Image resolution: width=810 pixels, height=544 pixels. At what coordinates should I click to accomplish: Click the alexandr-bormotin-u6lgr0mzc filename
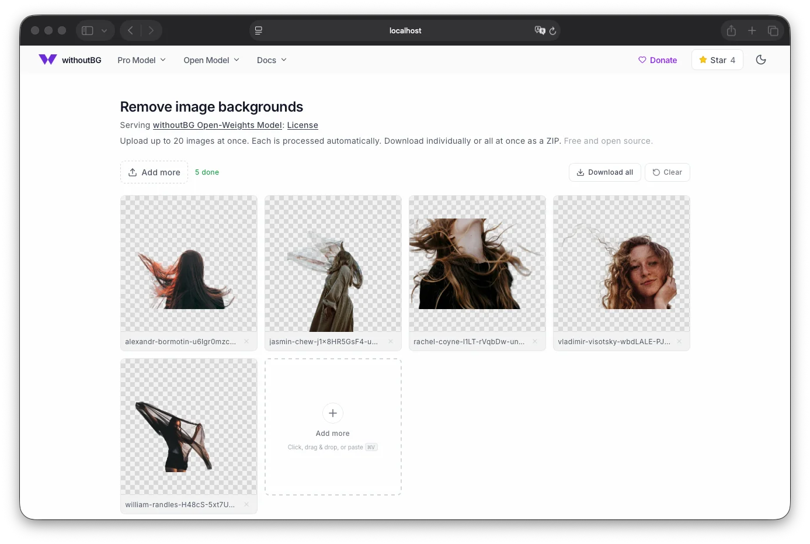(180, 342)
